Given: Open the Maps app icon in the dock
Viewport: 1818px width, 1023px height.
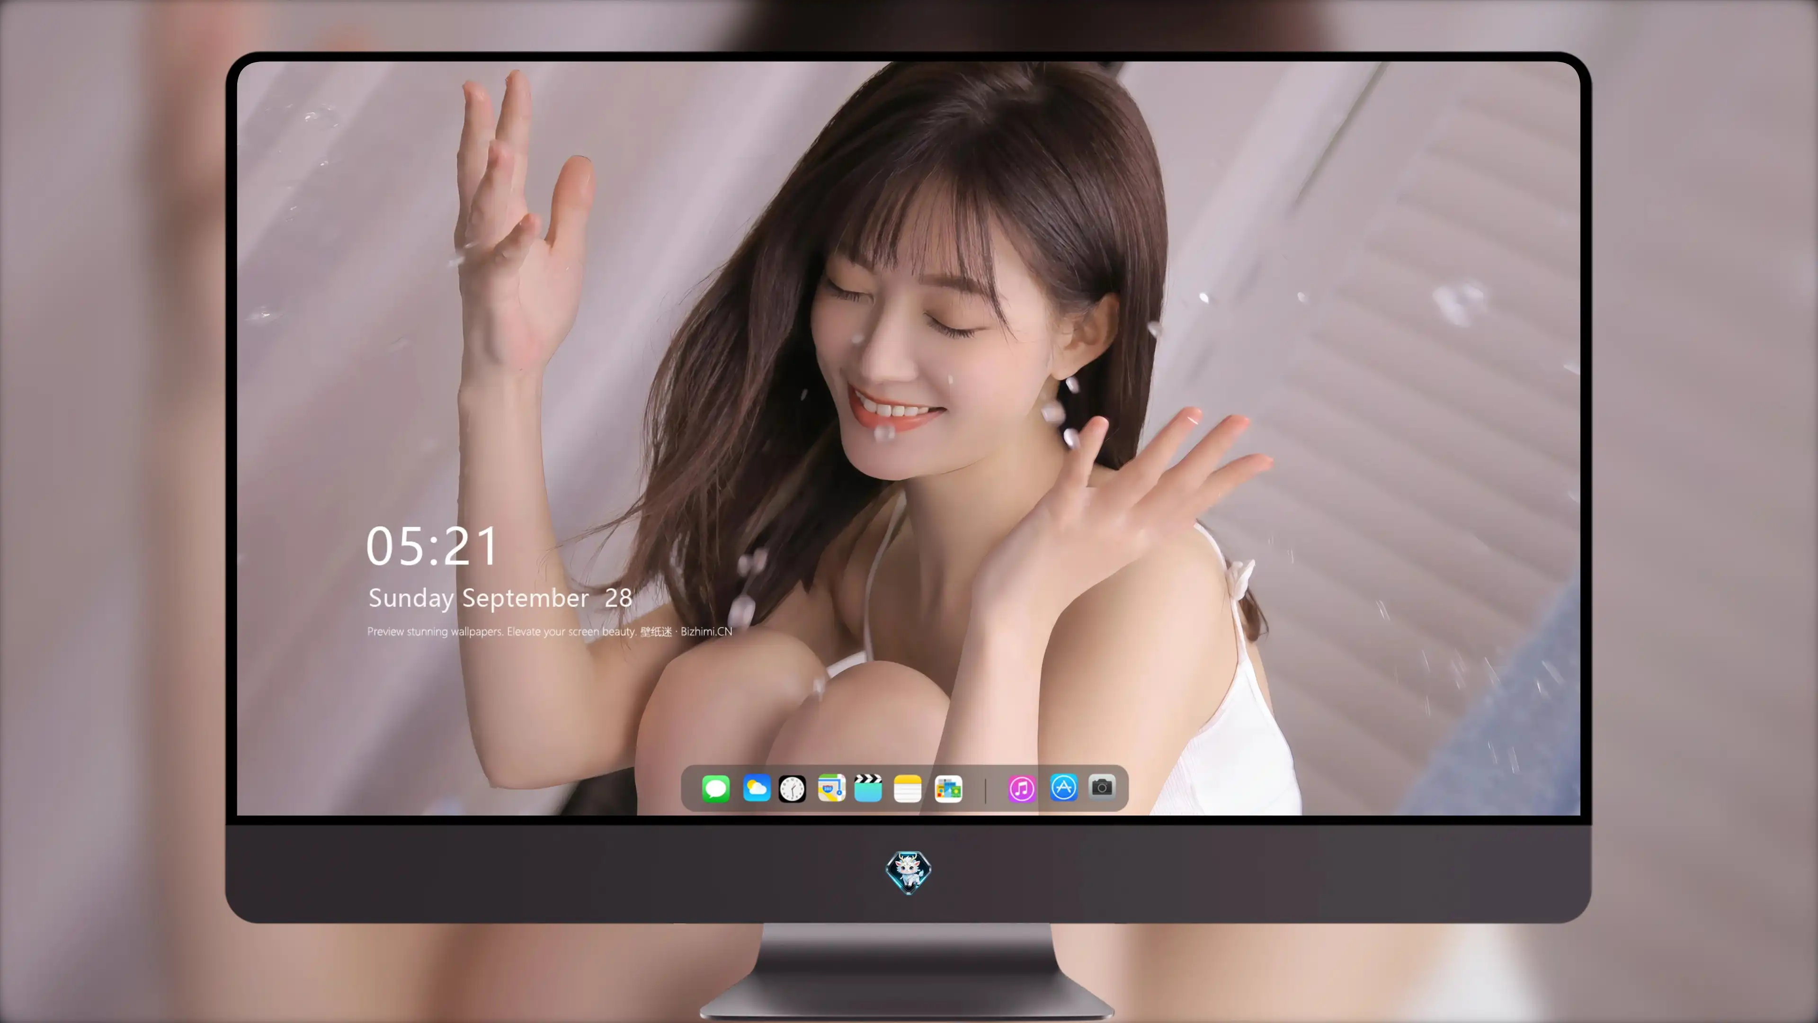Looking at the screenshot, I should tap(831, 788).
